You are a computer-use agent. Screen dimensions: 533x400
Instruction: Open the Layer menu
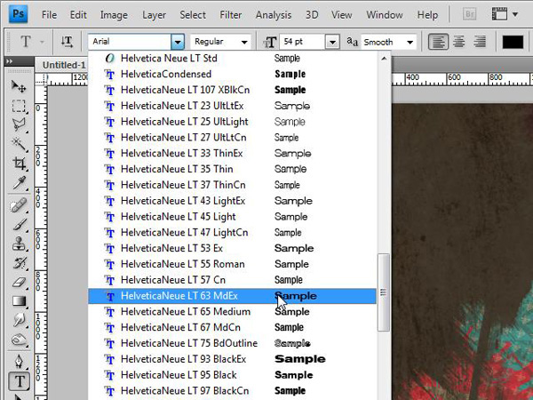[x=154, y=15]
